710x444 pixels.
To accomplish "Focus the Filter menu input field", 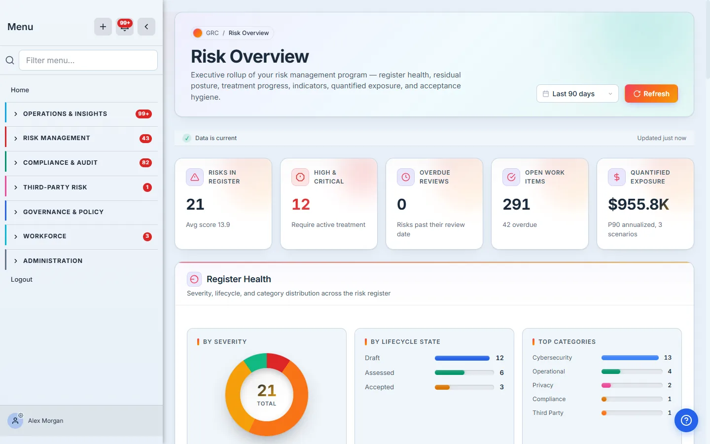I will (88, 60).
